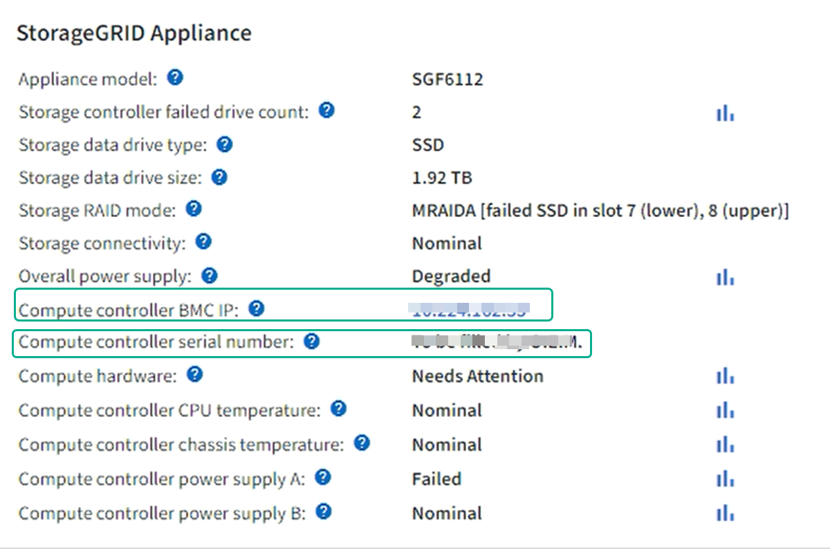Show help for Storage data drive type
This screenshot has width=830, height=549.
[x=224, y=145]
